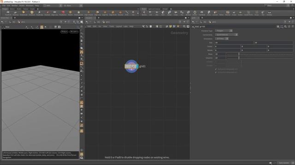Select the grid1 node in network editor
The image size is (295, 165).
point(131,66)
